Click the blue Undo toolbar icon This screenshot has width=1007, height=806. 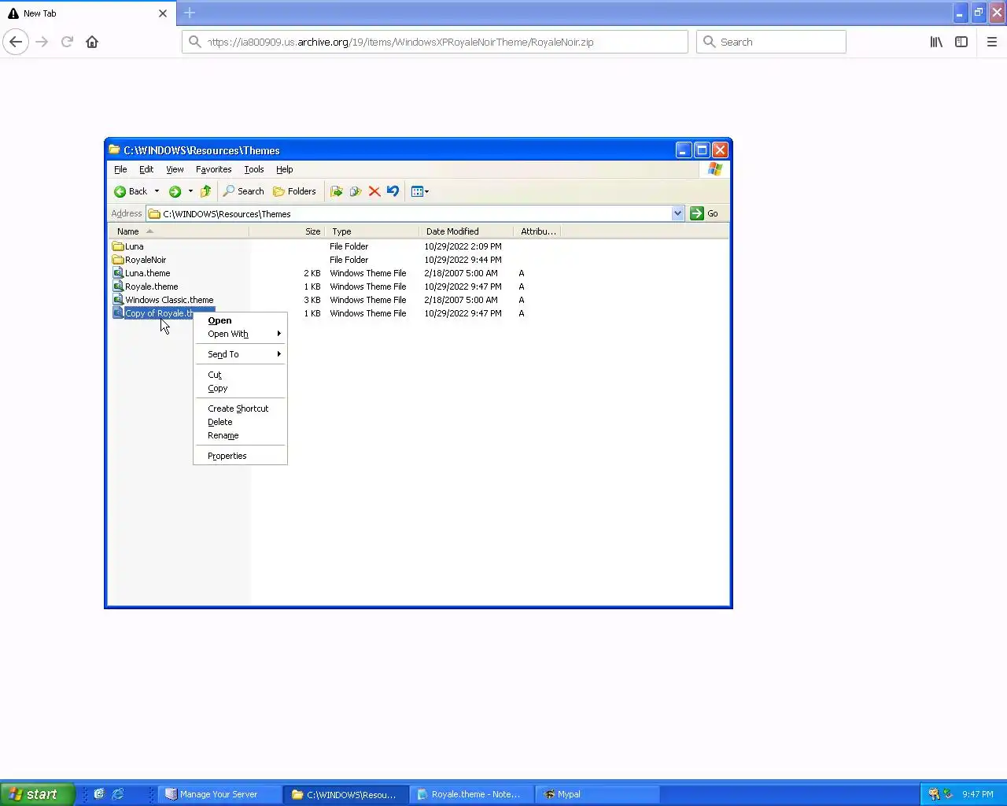tap(393, 191)
